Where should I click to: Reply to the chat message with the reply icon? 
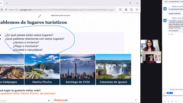click(169, 34)
